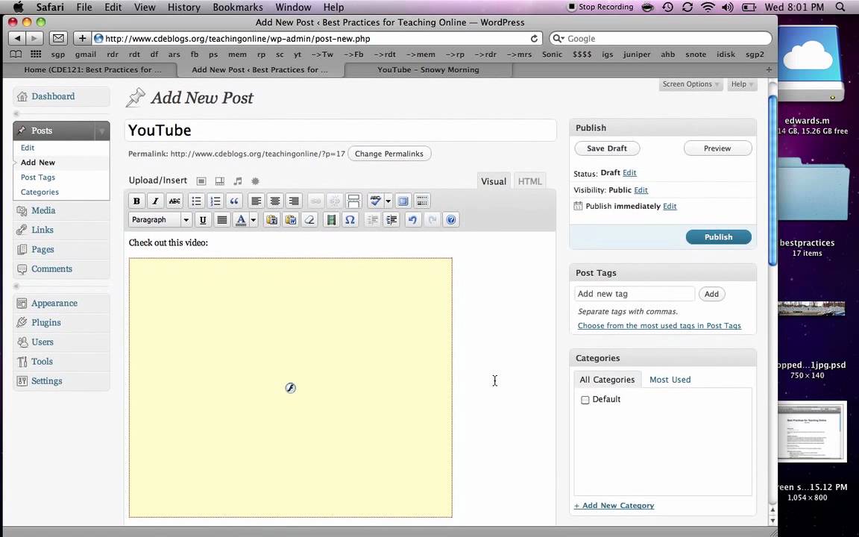Expand the Help panel
Image resolution: width=859 pixels, height=537 pixels.
(742, 84)
